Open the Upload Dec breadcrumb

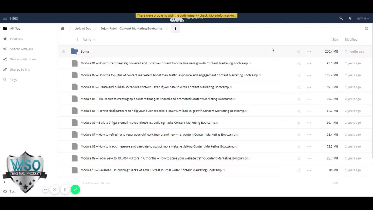tap(83, 29)
